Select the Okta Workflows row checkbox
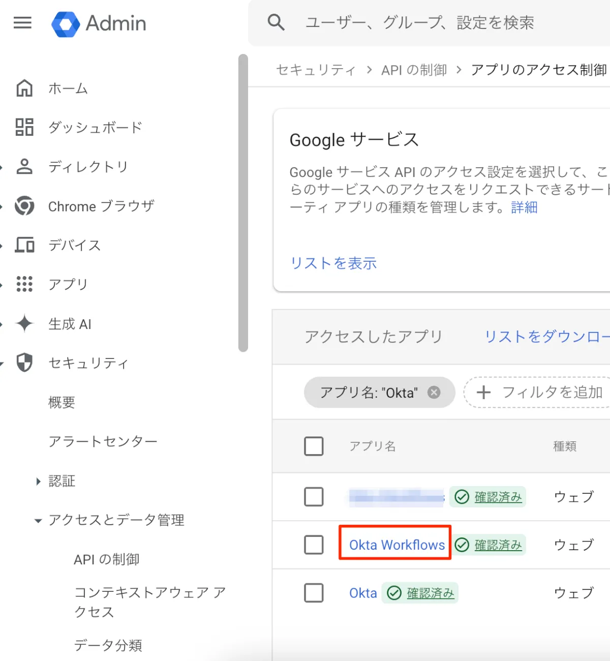Viewport: 610px width, 661px height. click(314, 545)
